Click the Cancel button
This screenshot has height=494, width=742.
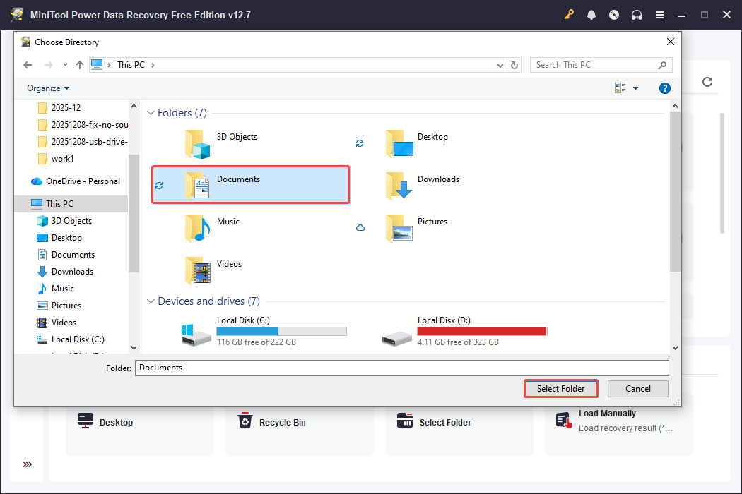[638, 389]
